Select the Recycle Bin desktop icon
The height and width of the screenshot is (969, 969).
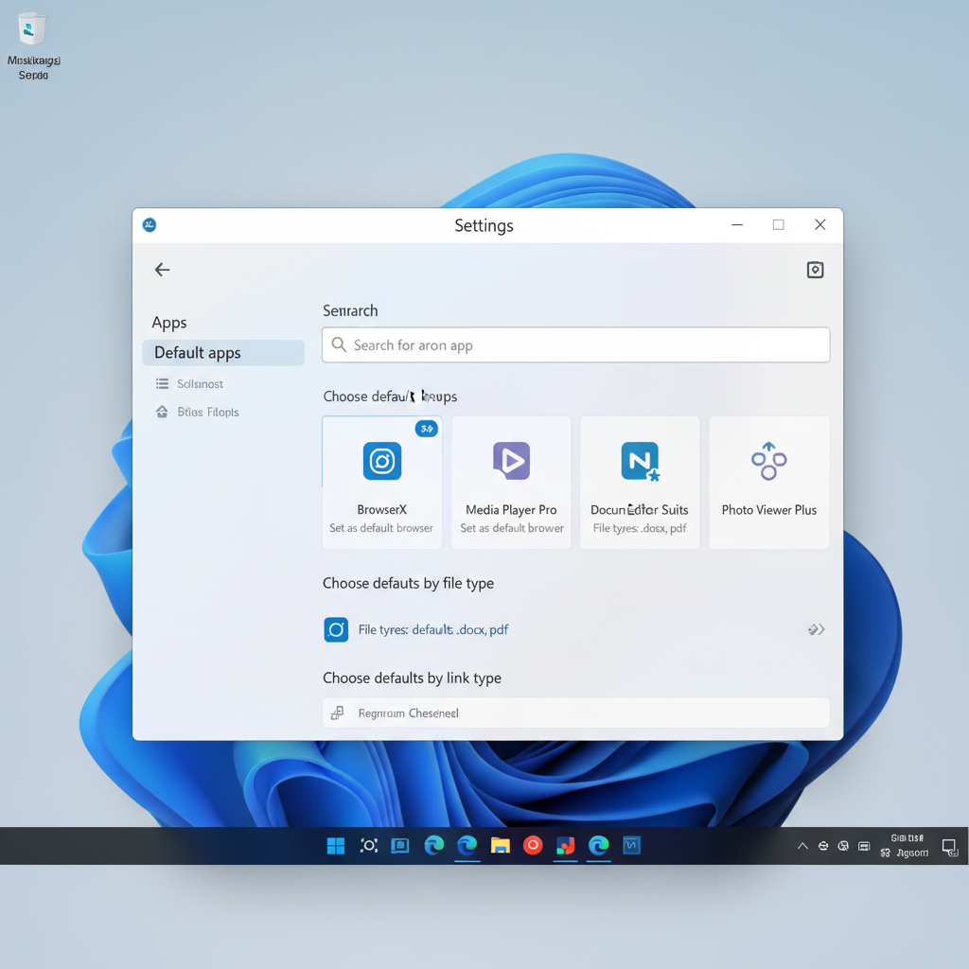33,46
